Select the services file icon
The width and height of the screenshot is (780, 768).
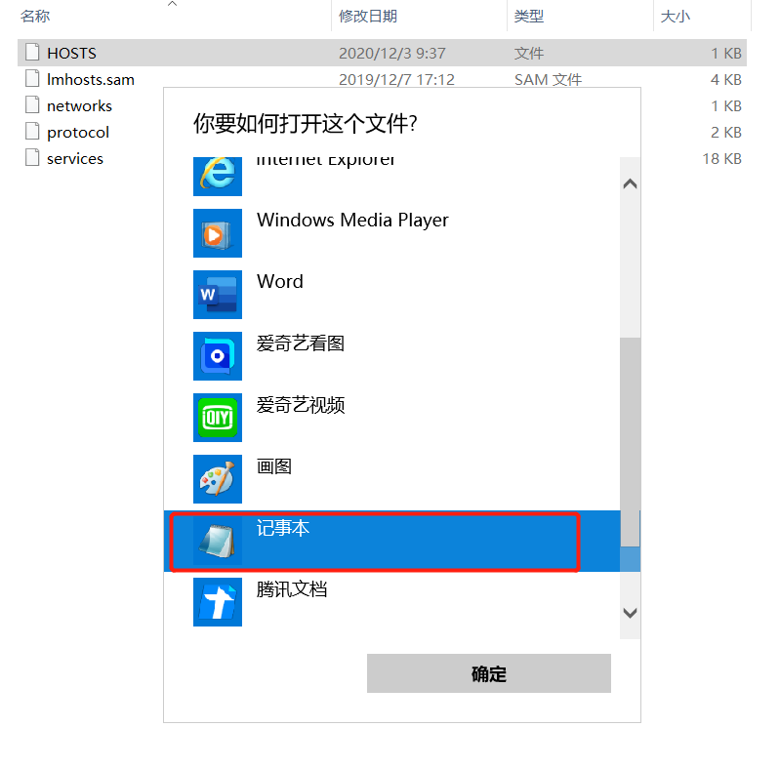point(32,158)
